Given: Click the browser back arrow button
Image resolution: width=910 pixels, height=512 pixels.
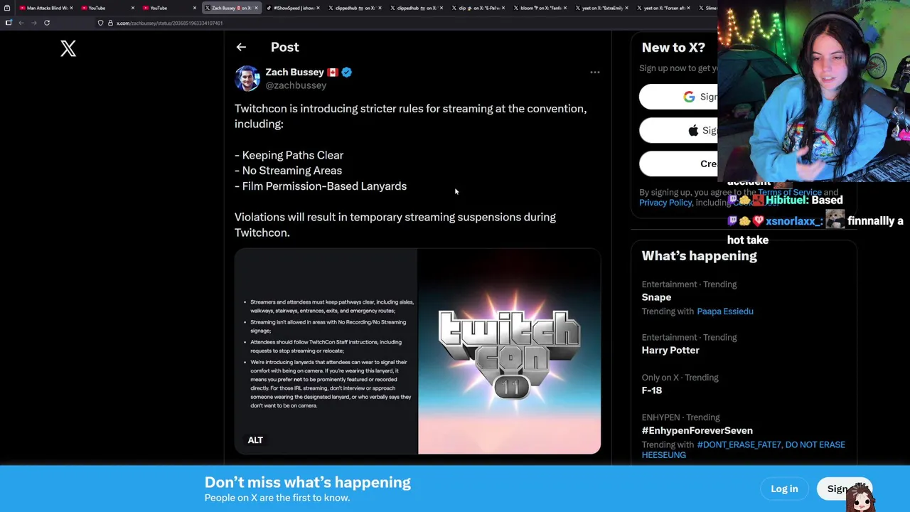Looking at the screenshot, I should [x=21, y=23].
